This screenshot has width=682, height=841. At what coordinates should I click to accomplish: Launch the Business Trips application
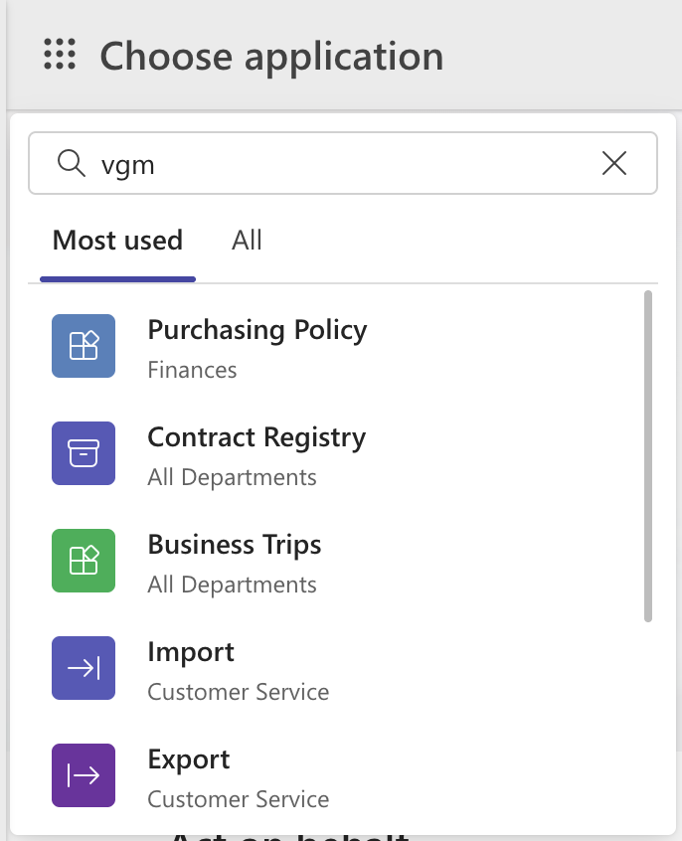tap(235, 545)
